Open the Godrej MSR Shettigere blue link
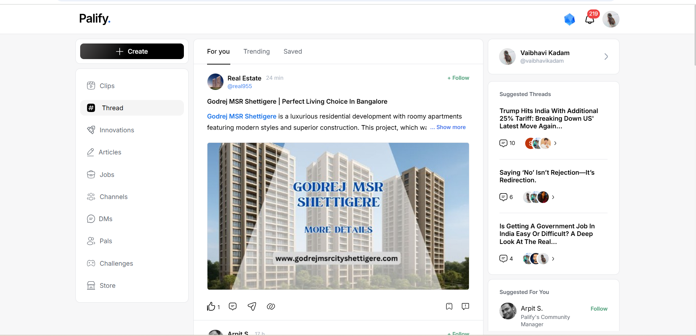This screenshot has width=696, height=336. 242,116
